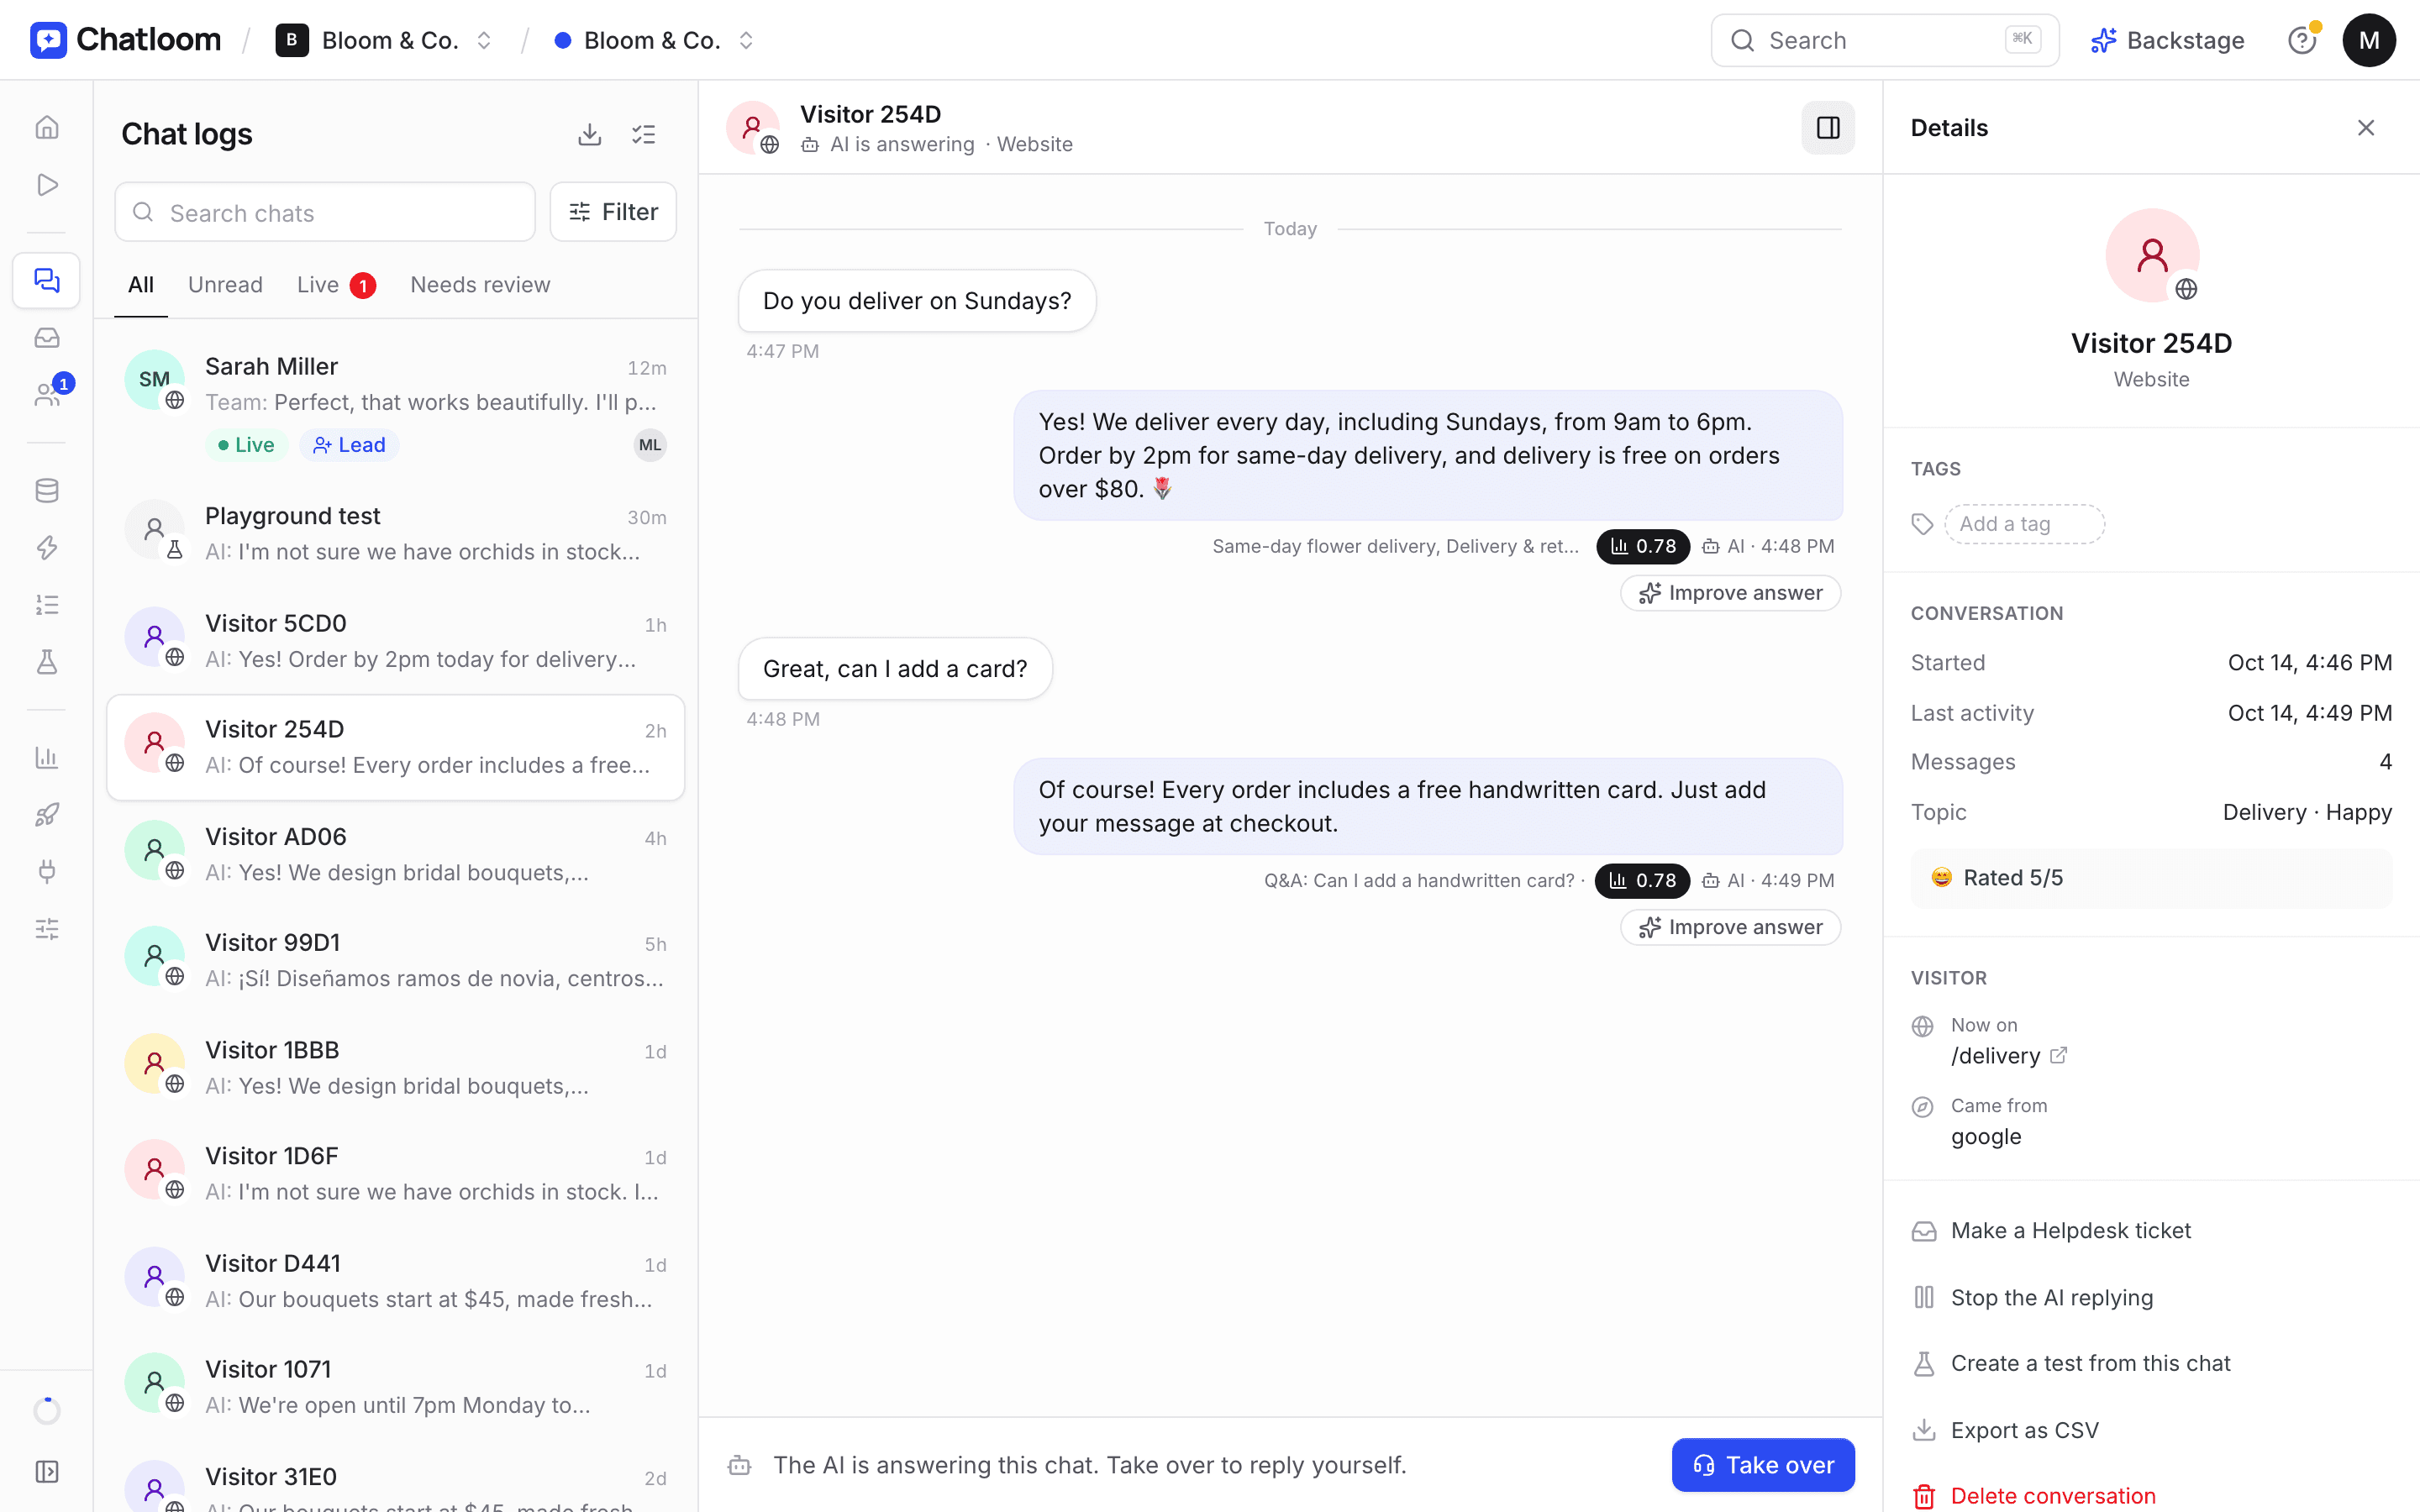Click the top Search box
The width and height of the screenshot is (2420, 1512).
click(x=1885, y=40)
